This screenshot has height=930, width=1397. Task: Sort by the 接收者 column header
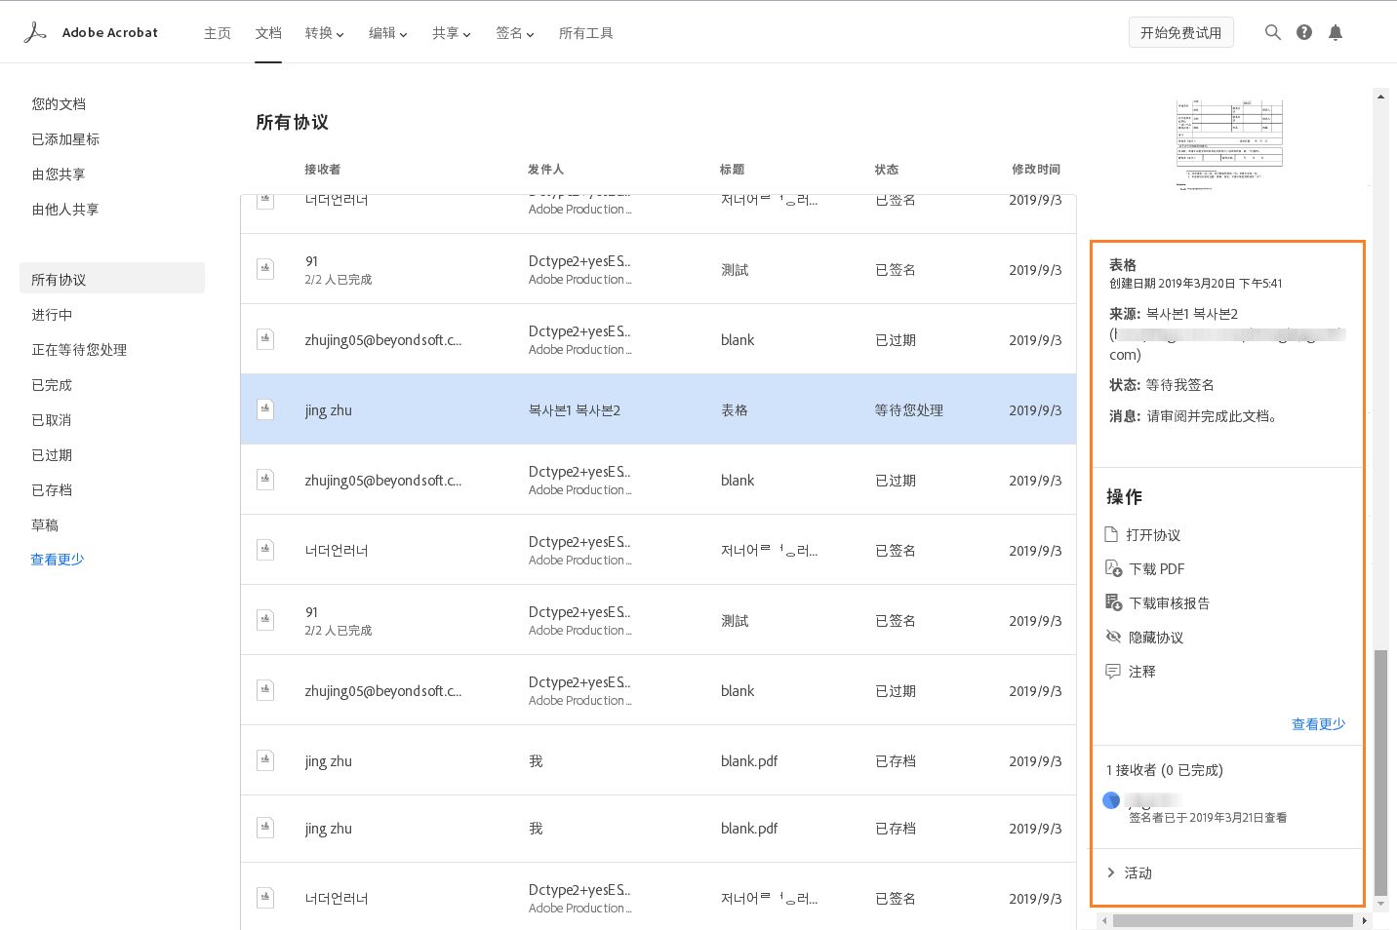[x=322, y=169]
